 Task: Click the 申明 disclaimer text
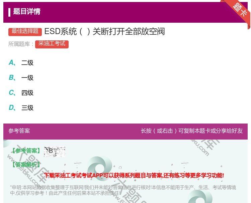click(x=123, y=190)
